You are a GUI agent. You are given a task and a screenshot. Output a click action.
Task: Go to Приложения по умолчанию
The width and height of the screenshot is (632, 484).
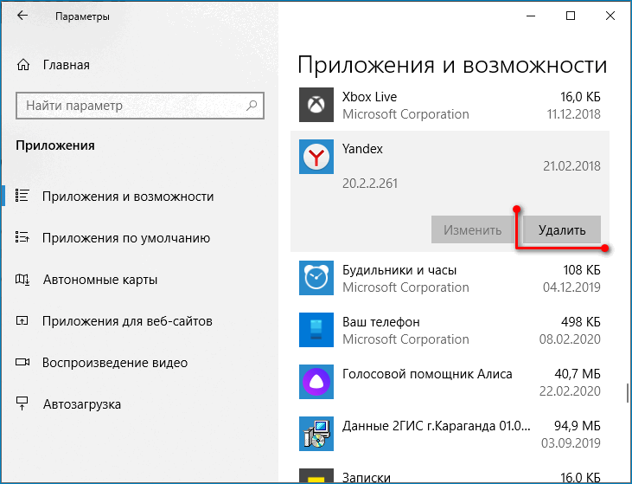(x=126, y=238)
